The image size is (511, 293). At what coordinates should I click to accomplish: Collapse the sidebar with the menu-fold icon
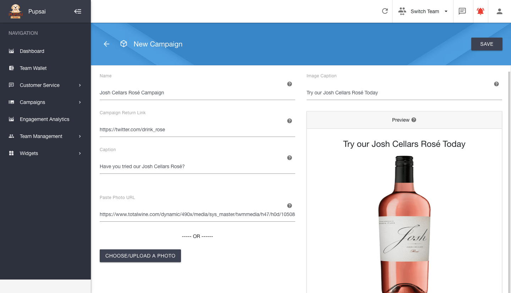[x=78, y=11]
